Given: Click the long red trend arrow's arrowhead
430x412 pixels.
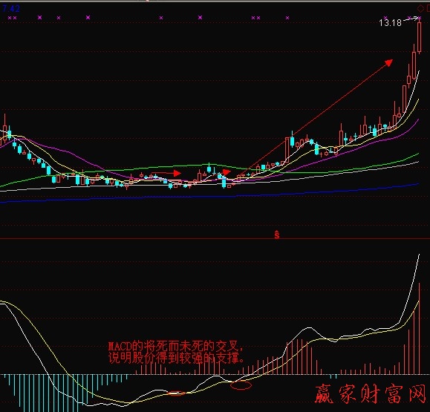Looking at the screenshot, I should [388, 63].
